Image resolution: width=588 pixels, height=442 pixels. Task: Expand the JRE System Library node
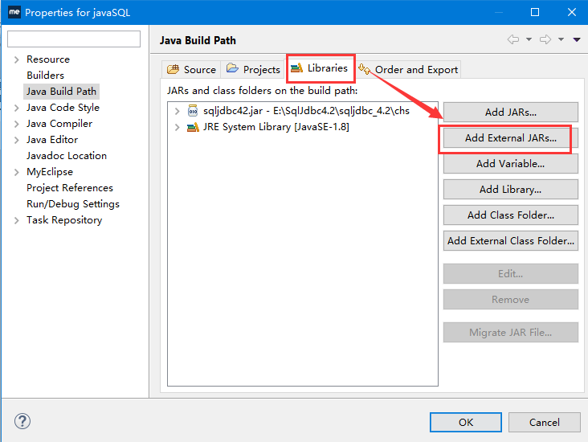click(177, 127)
